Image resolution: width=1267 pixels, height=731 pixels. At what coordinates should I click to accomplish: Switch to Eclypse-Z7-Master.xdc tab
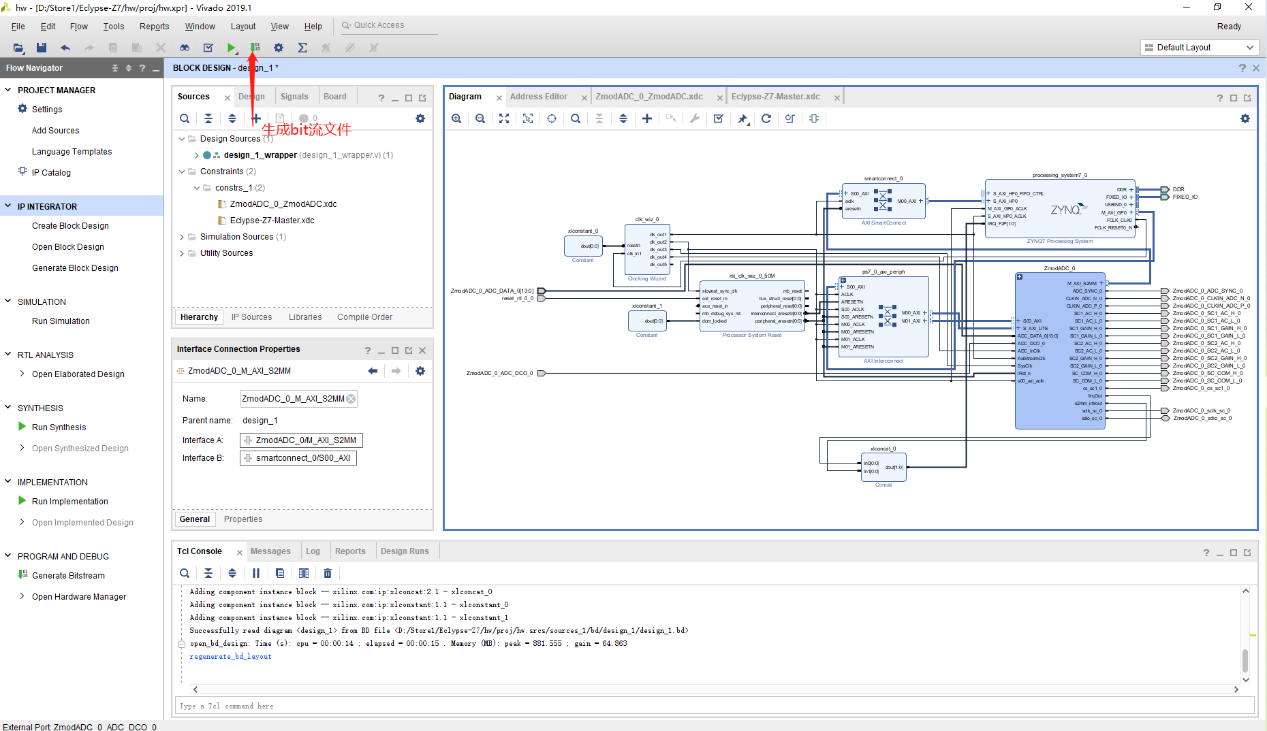click(x=775, y=97)
